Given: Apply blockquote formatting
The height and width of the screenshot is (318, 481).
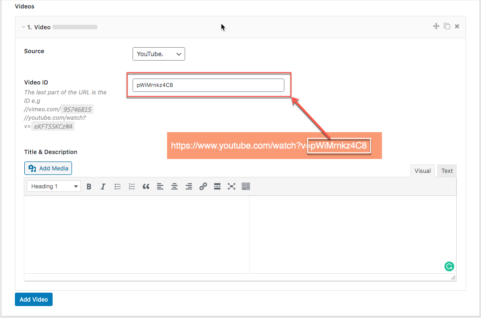Looking at the screenshot, I should click(146, 186).
